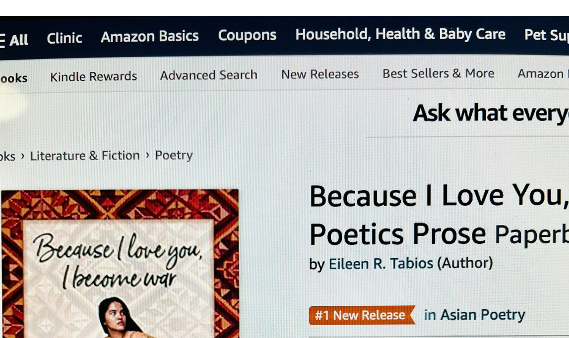Viewport: 569px width, 338px height.
Task: Select Best Sellers & More
Action: tap(438, 73)
